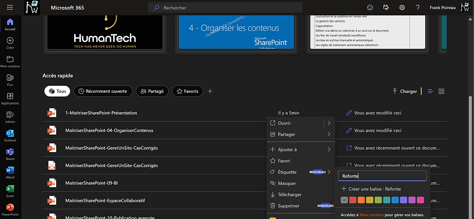Pick the gray checked color swatch

point(344,200)
